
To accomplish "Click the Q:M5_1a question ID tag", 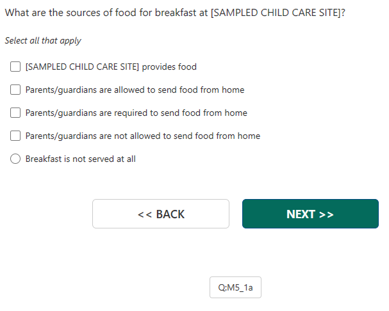I will click(235, 287).
